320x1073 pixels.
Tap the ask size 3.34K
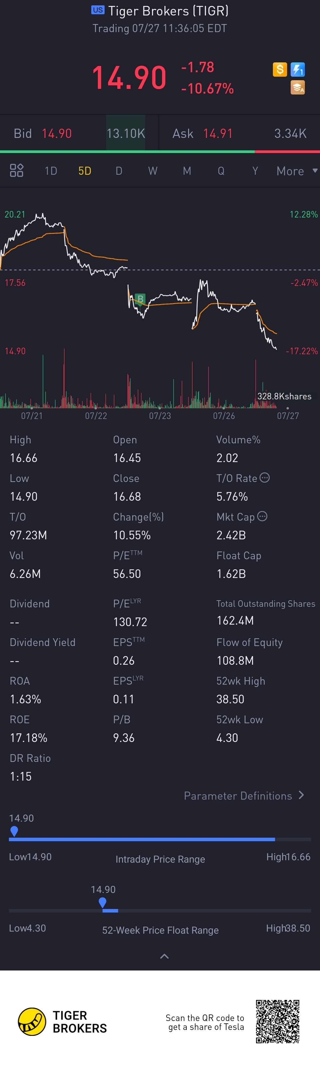[x=290, y=133]
